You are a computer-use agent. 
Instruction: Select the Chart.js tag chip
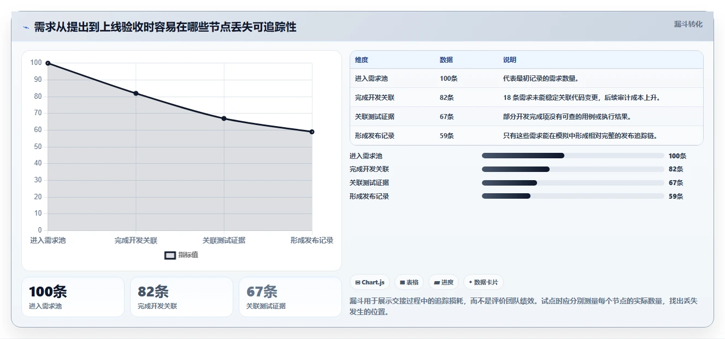point(370,282)
